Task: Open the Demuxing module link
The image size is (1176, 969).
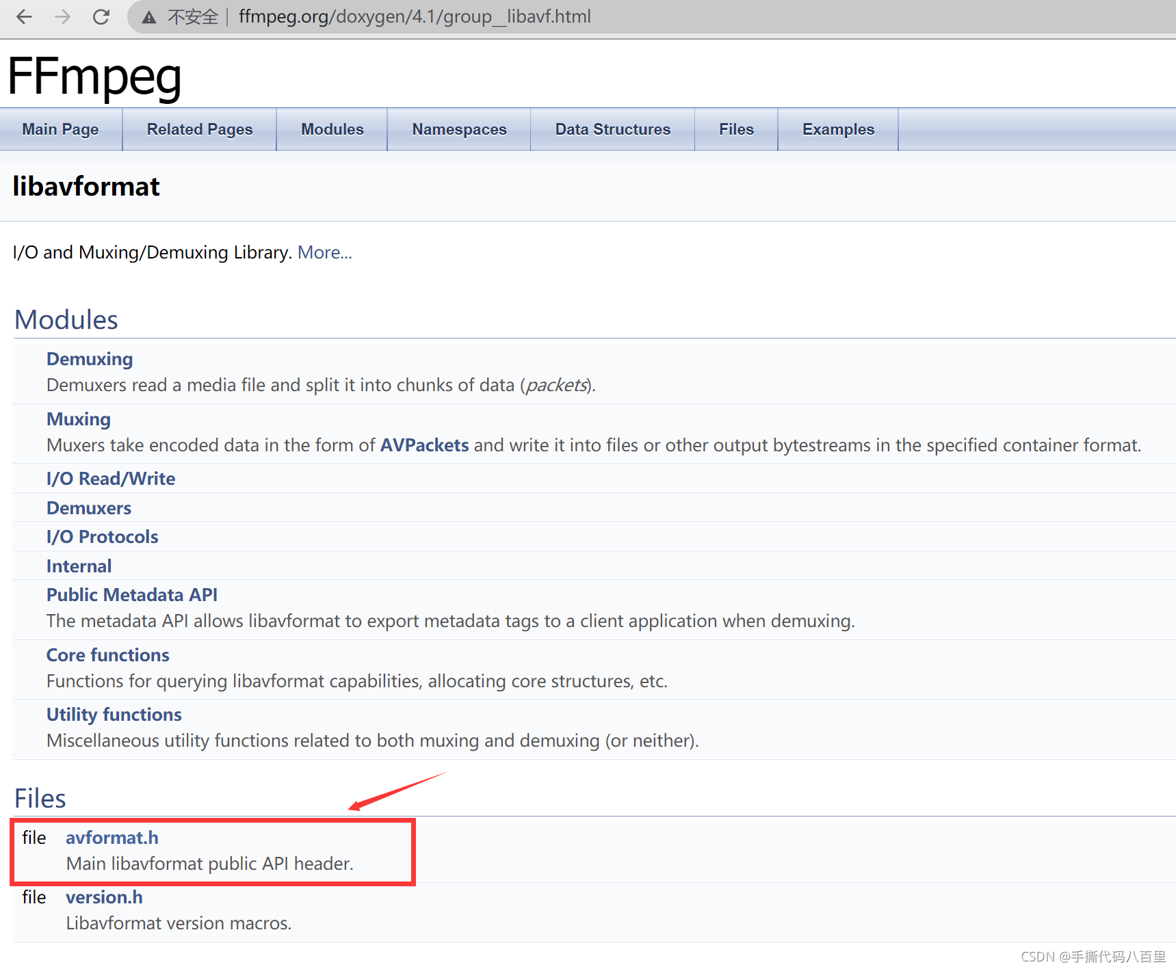Action: [x=89, y=359]
